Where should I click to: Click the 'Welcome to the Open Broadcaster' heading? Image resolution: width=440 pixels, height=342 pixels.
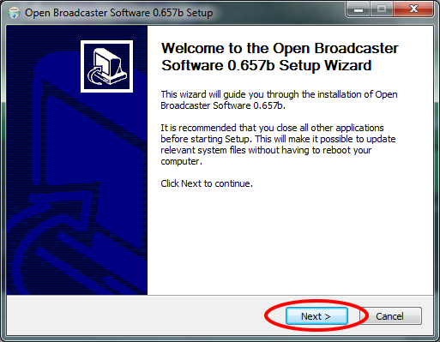(280, 57)
